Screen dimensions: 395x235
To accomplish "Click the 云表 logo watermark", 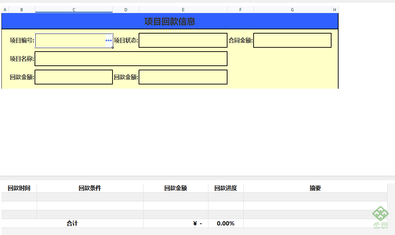I will [x=381, y=218].
